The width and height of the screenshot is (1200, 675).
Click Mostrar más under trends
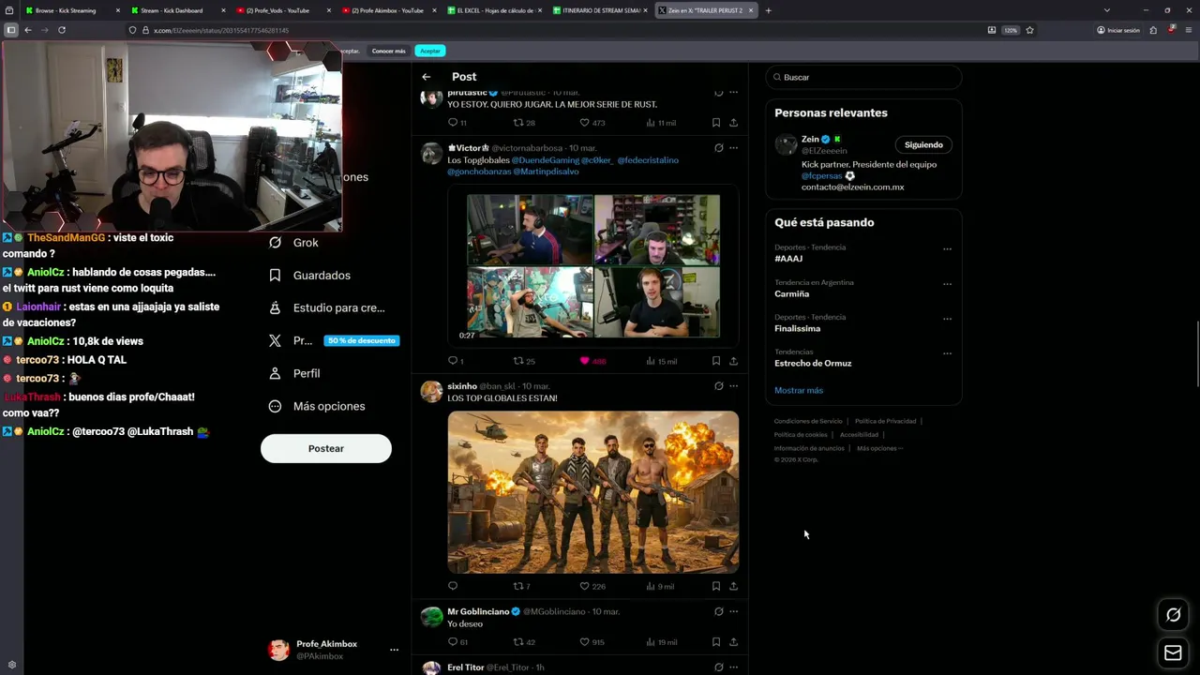coord(799,390)
